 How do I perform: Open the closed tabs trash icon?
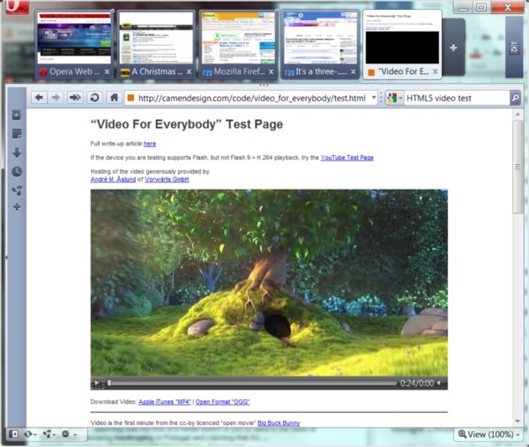click(514, 48)
